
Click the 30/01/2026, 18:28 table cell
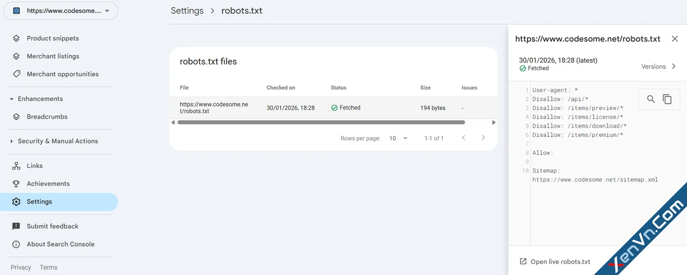coord(290,108)
